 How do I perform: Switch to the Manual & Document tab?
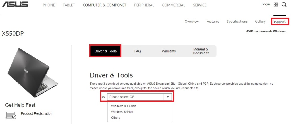pyautogui.click(x=200, y=51)
